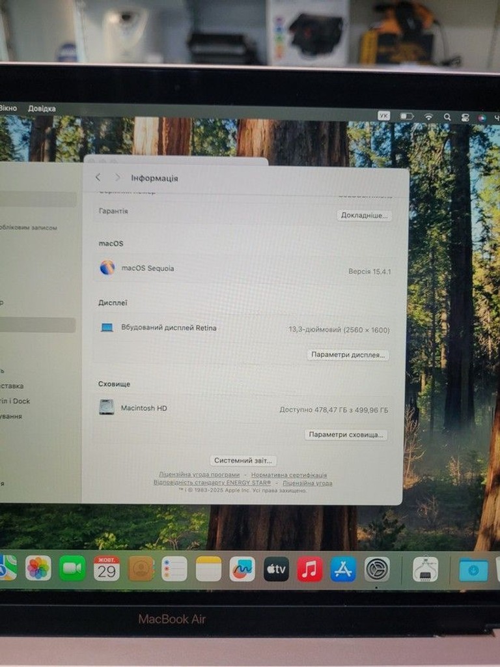Viewport: 500px width, 667px height.
Task: Launch Freeform from the Dock
Action: coord(242,569)
